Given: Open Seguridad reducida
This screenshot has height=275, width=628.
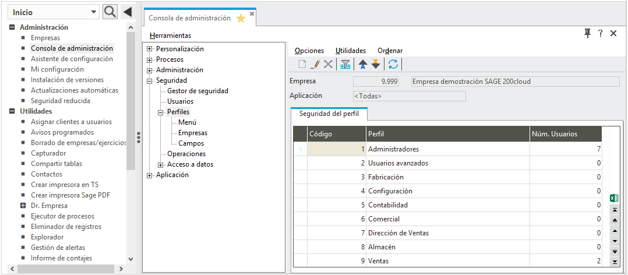Looking at the screenshot, I should coord(61,101).
